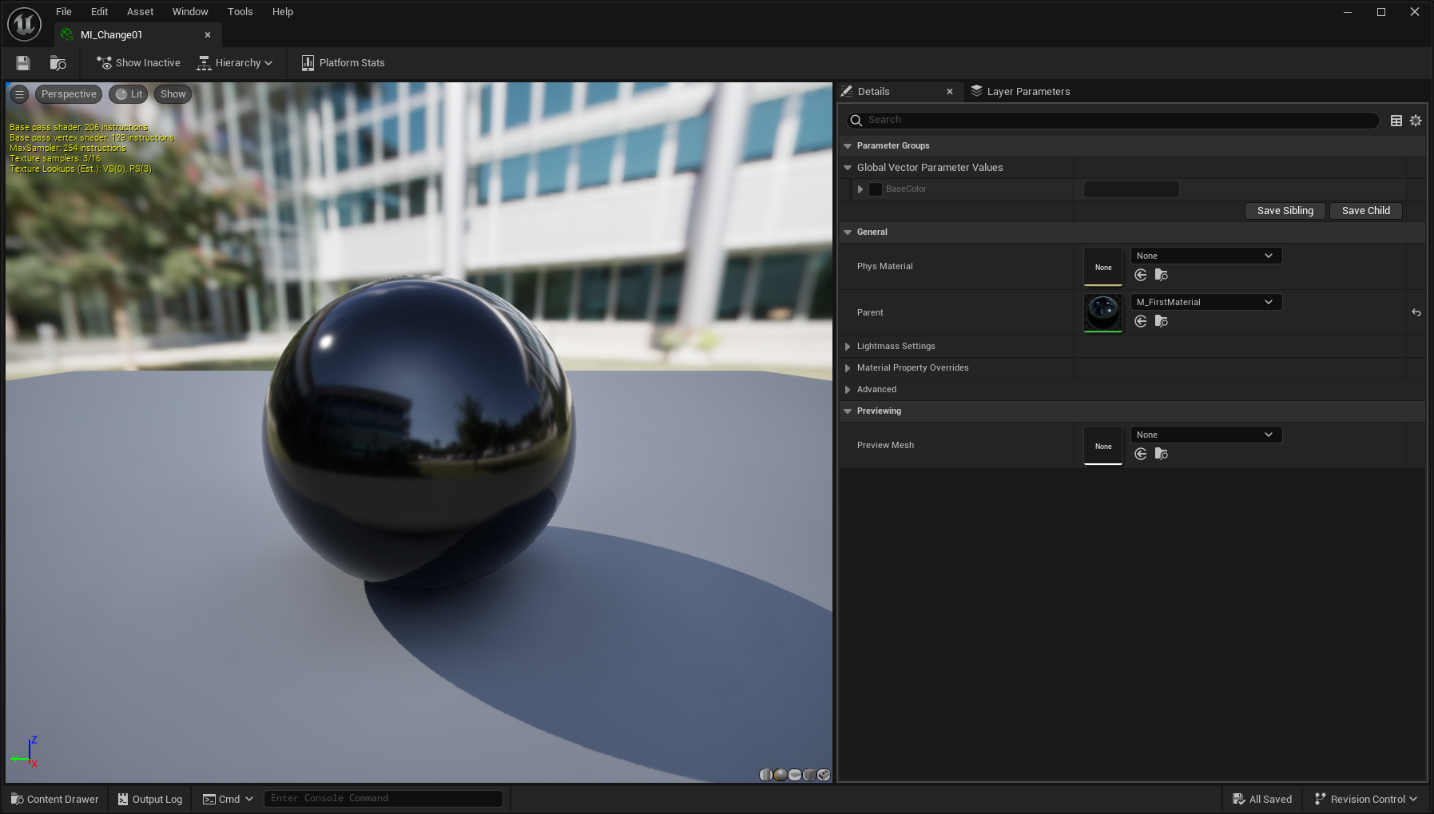
Task: Browse to Phys Material in Content Browser
Action: coord(1162,275)
